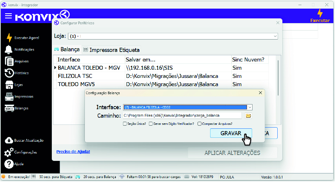
Task: Minimize the Konvix integrador window
Action: 300,5
